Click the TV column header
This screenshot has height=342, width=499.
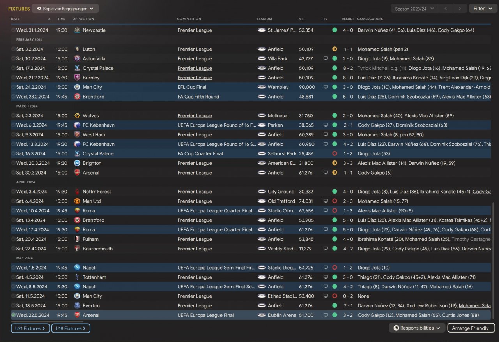click(x=326, y=19)
